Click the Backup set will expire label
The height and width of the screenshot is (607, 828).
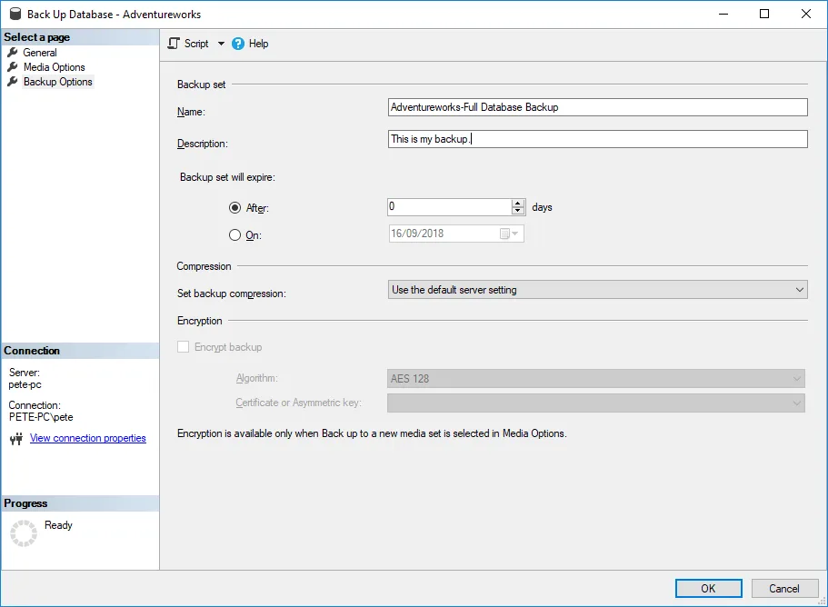[227, 177]
